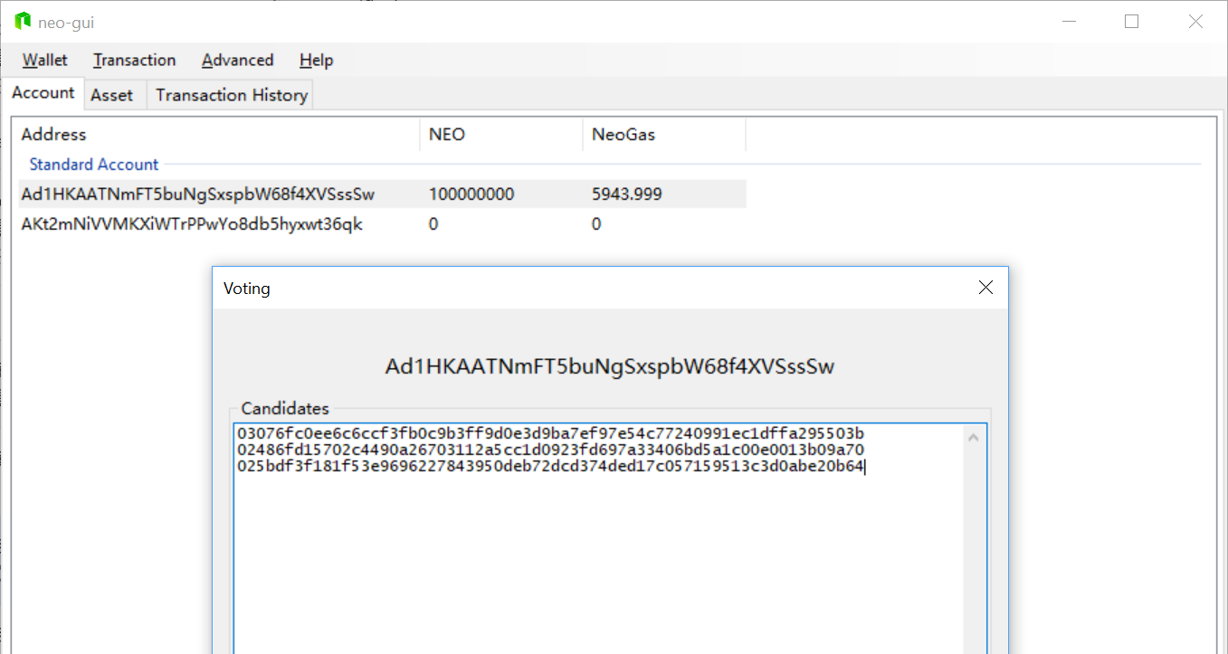
Task: Click the 5943.999 NeoGas balance cell
Action: click(x=627, y=194)
